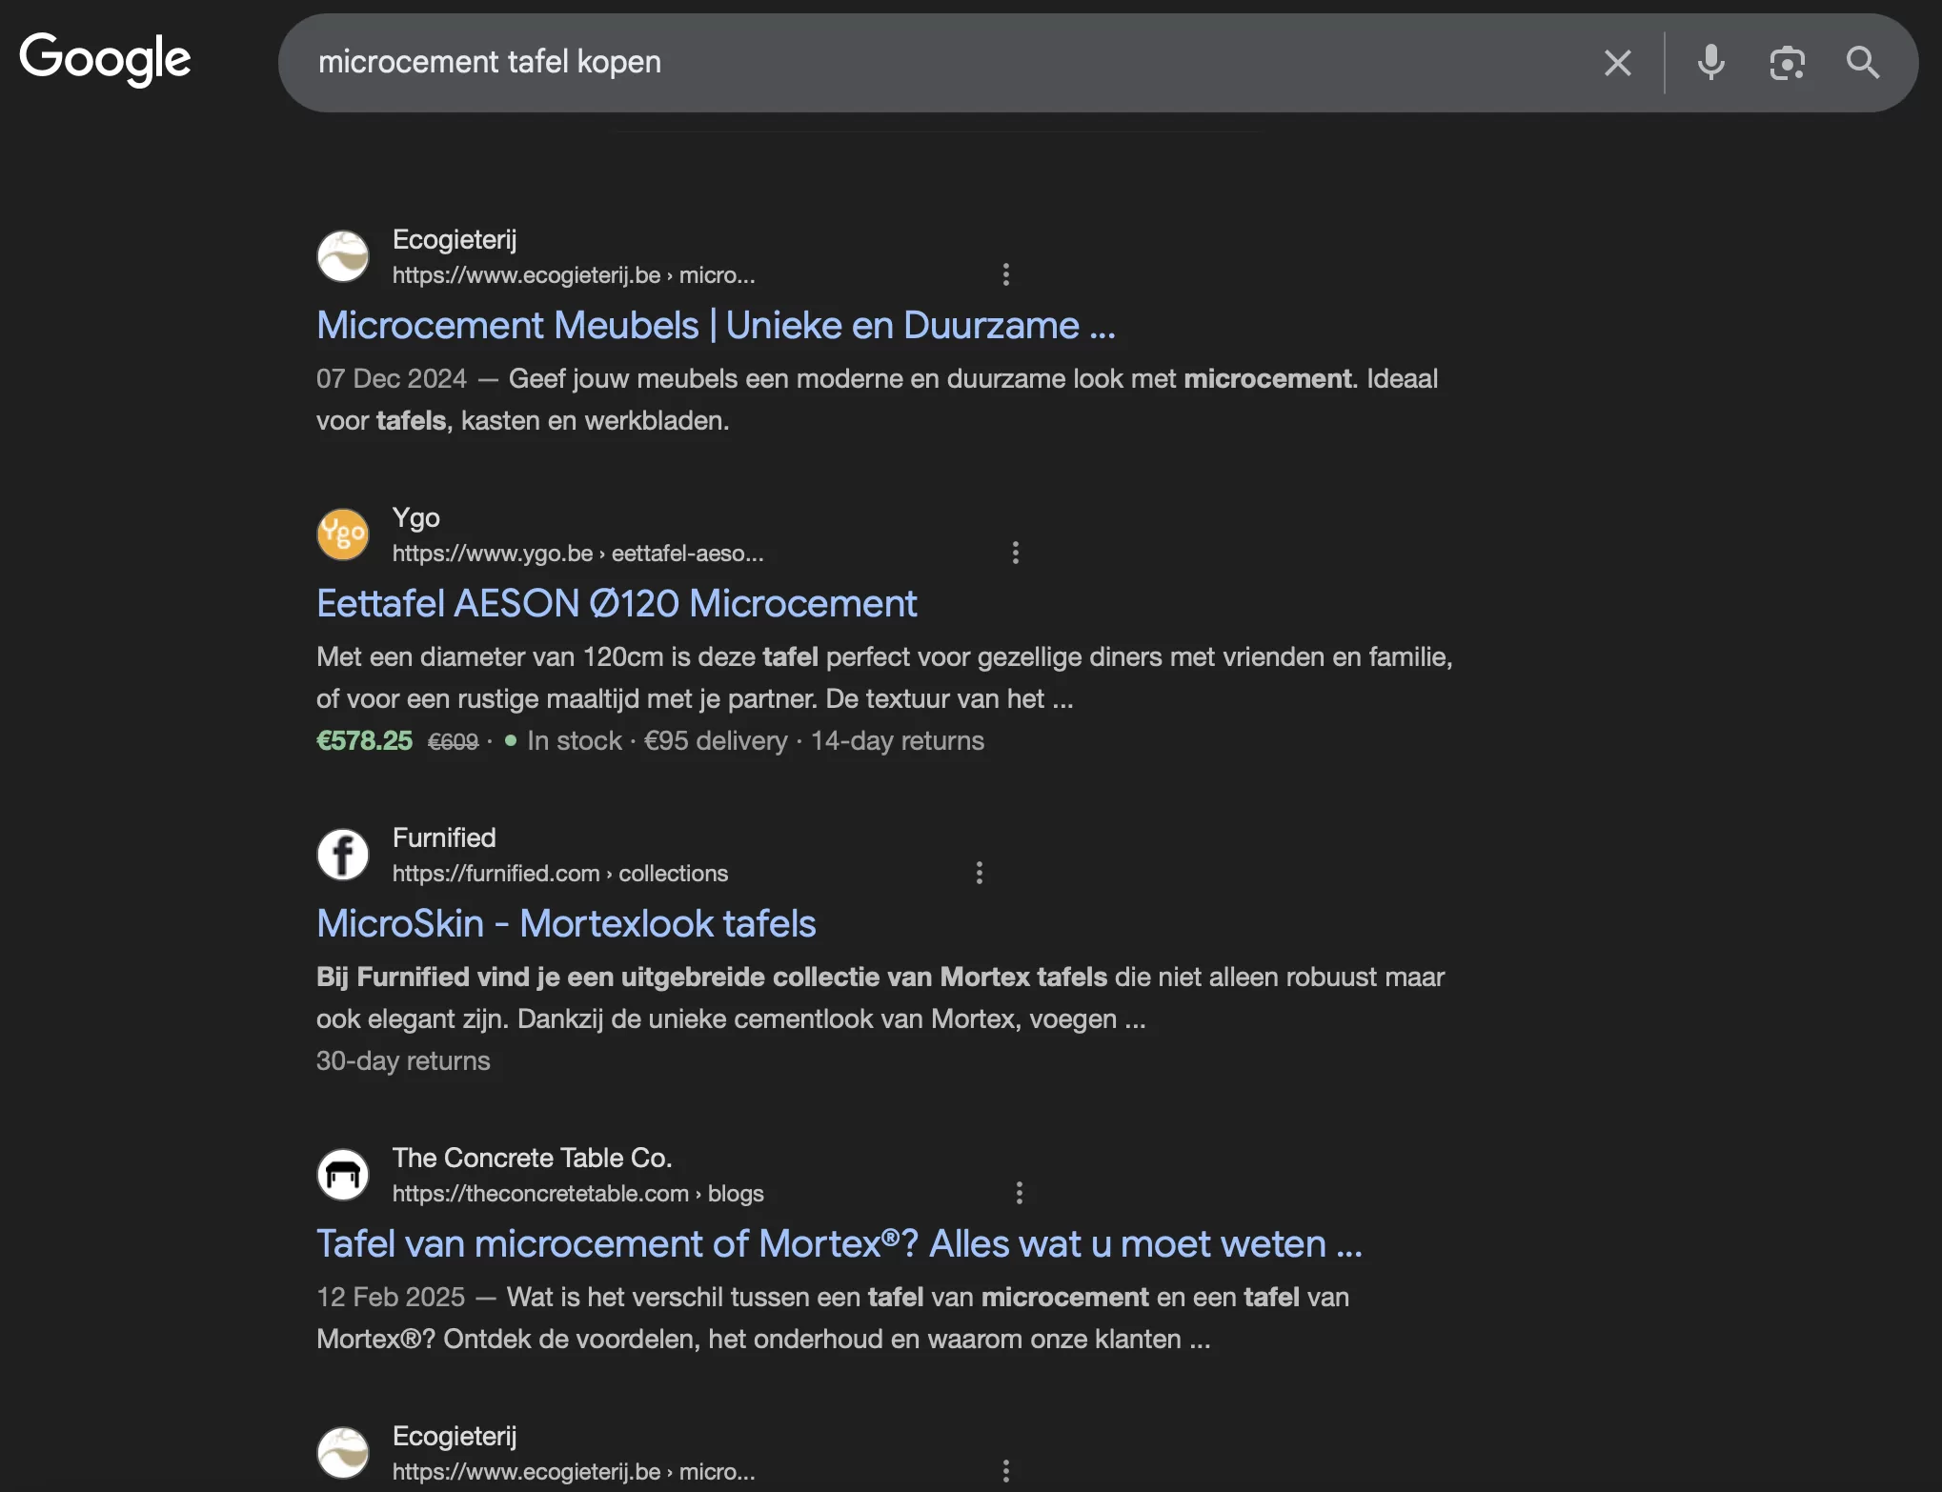Clear the search query with the X icon
This screenshot has height=1492, width=1942.
click(1617, 63)
